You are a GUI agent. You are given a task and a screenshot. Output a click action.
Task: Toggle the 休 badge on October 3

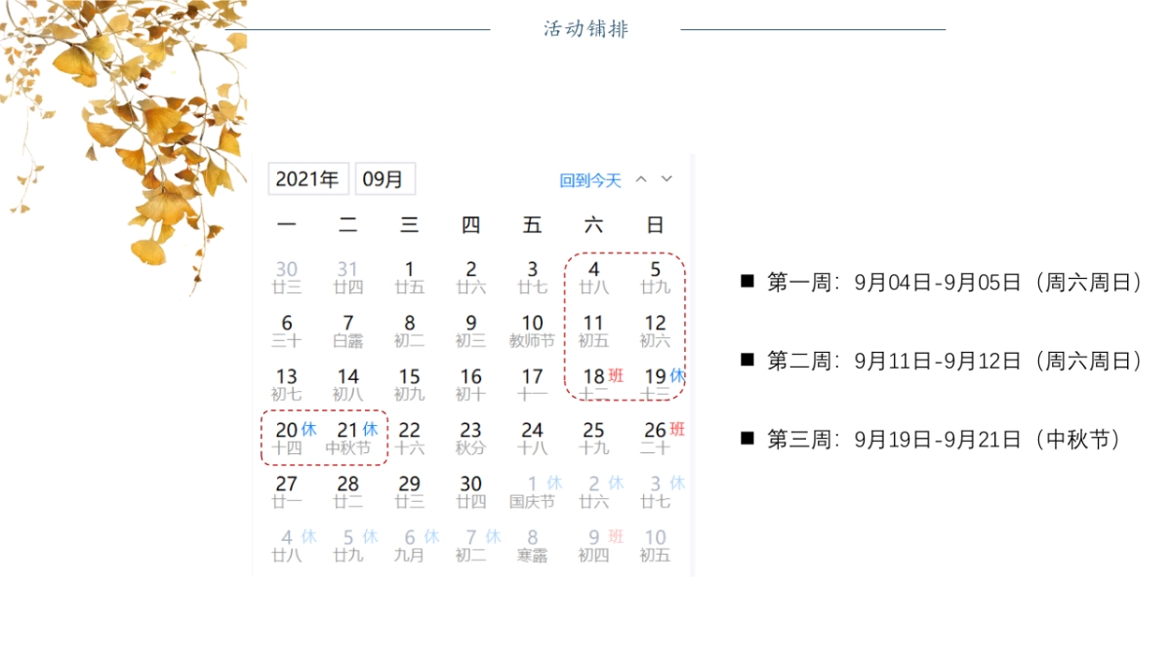coord(675,484)
